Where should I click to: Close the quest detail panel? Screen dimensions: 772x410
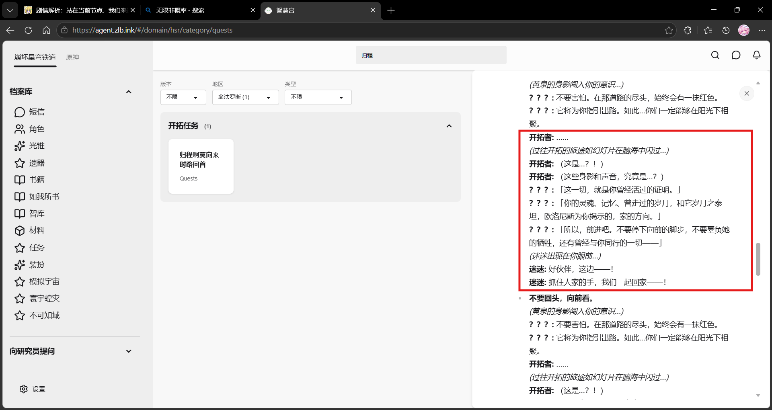click(747, 94)
